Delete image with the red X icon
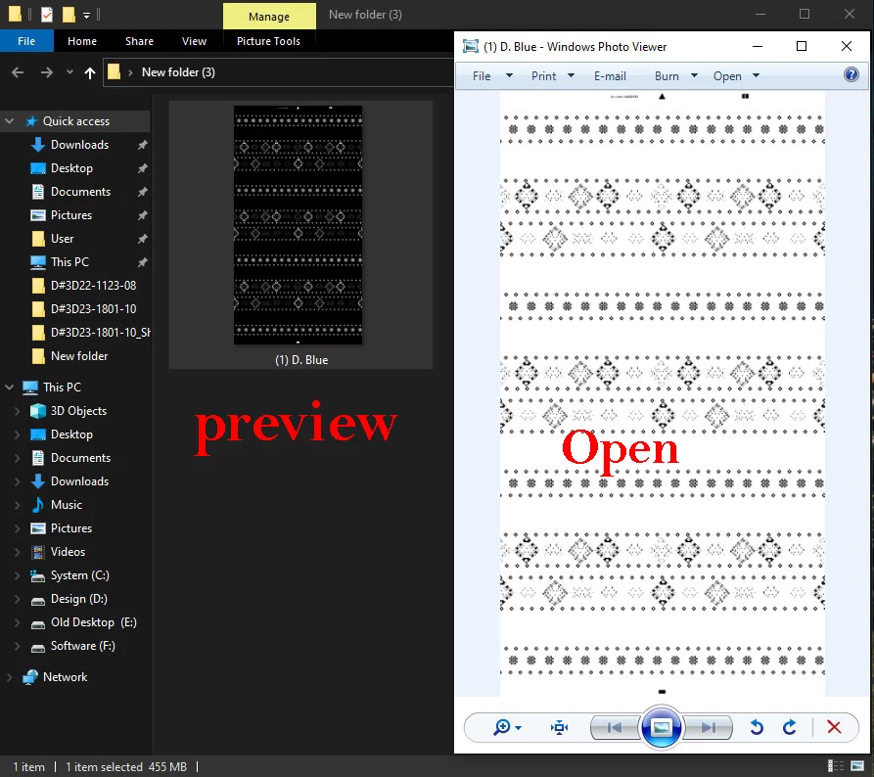Screen dimensions: 874x777 click(834, 727)
